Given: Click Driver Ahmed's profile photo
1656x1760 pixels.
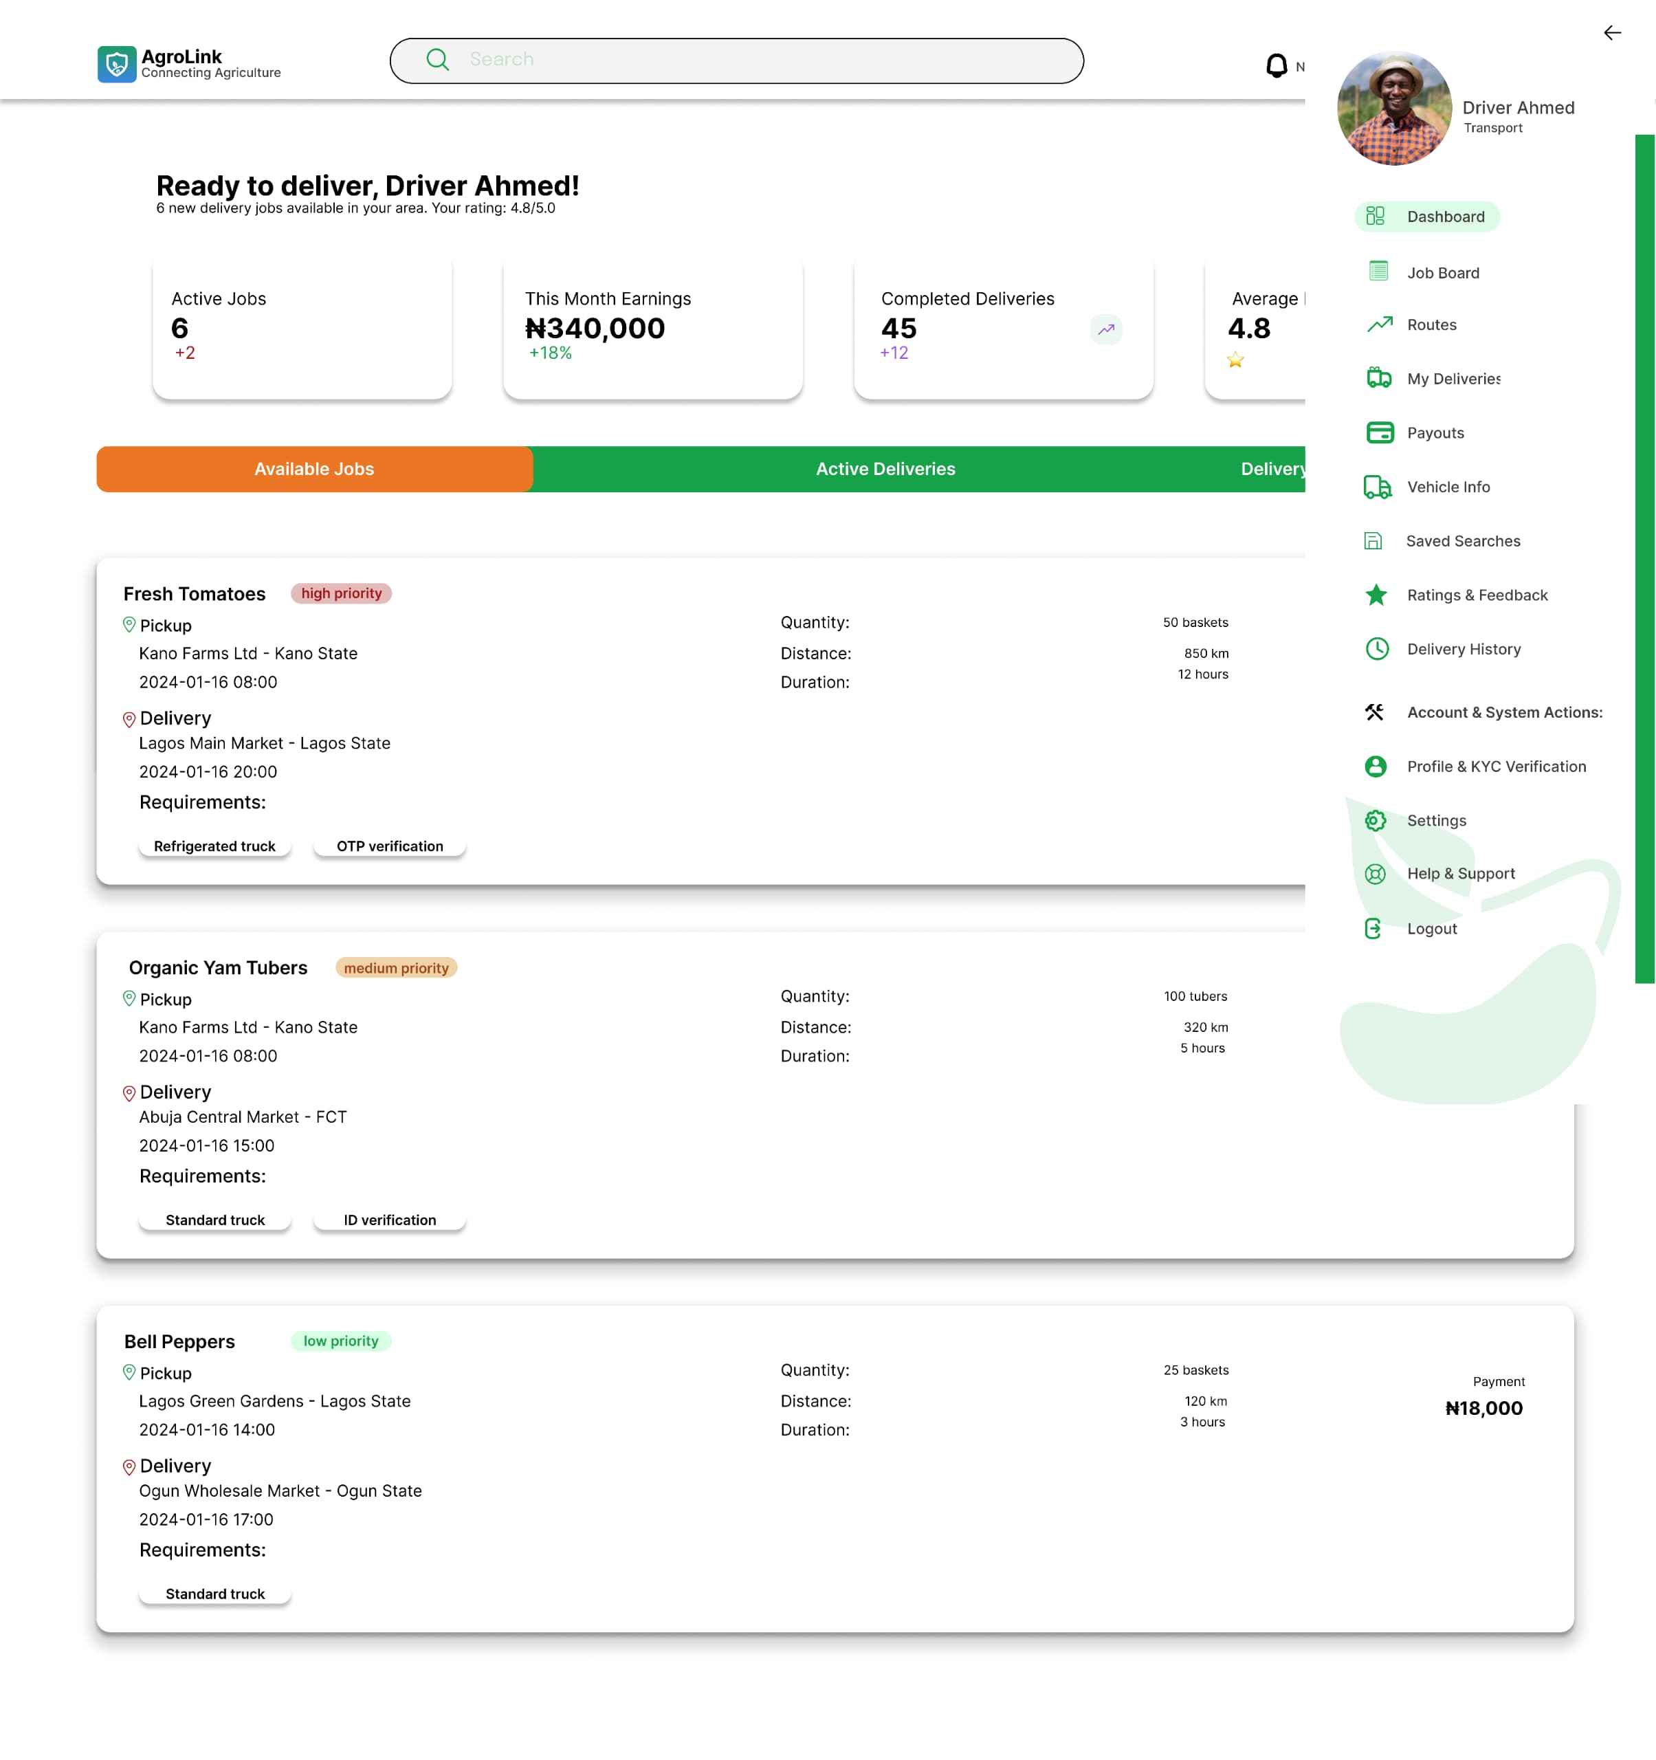Looking at the screenshot, I should pyautogui.click(x=1393, y=109).
